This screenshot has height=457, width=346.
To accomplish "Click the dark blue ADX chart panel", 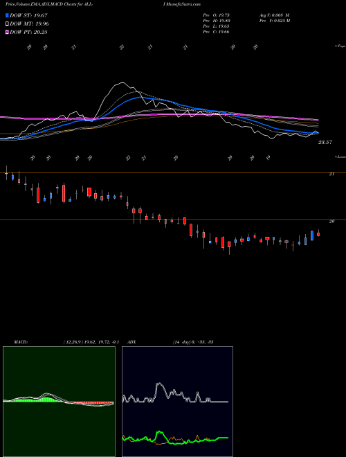I will [177, 402].
